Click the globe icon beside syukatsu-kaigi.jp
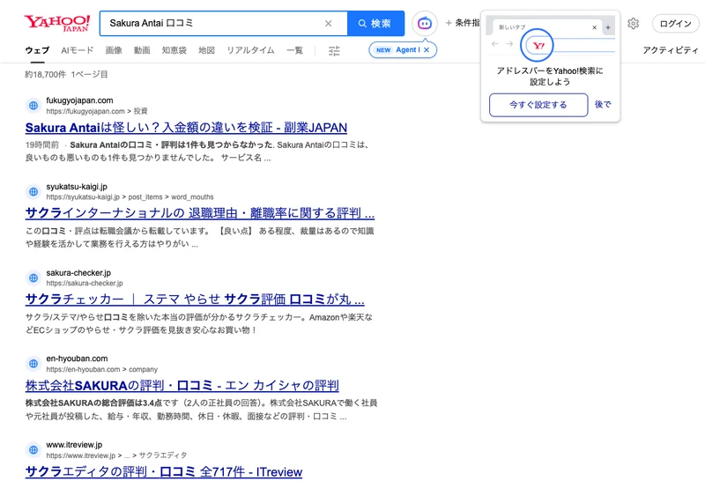Screen dimensions: 705x481 point(33,192)
